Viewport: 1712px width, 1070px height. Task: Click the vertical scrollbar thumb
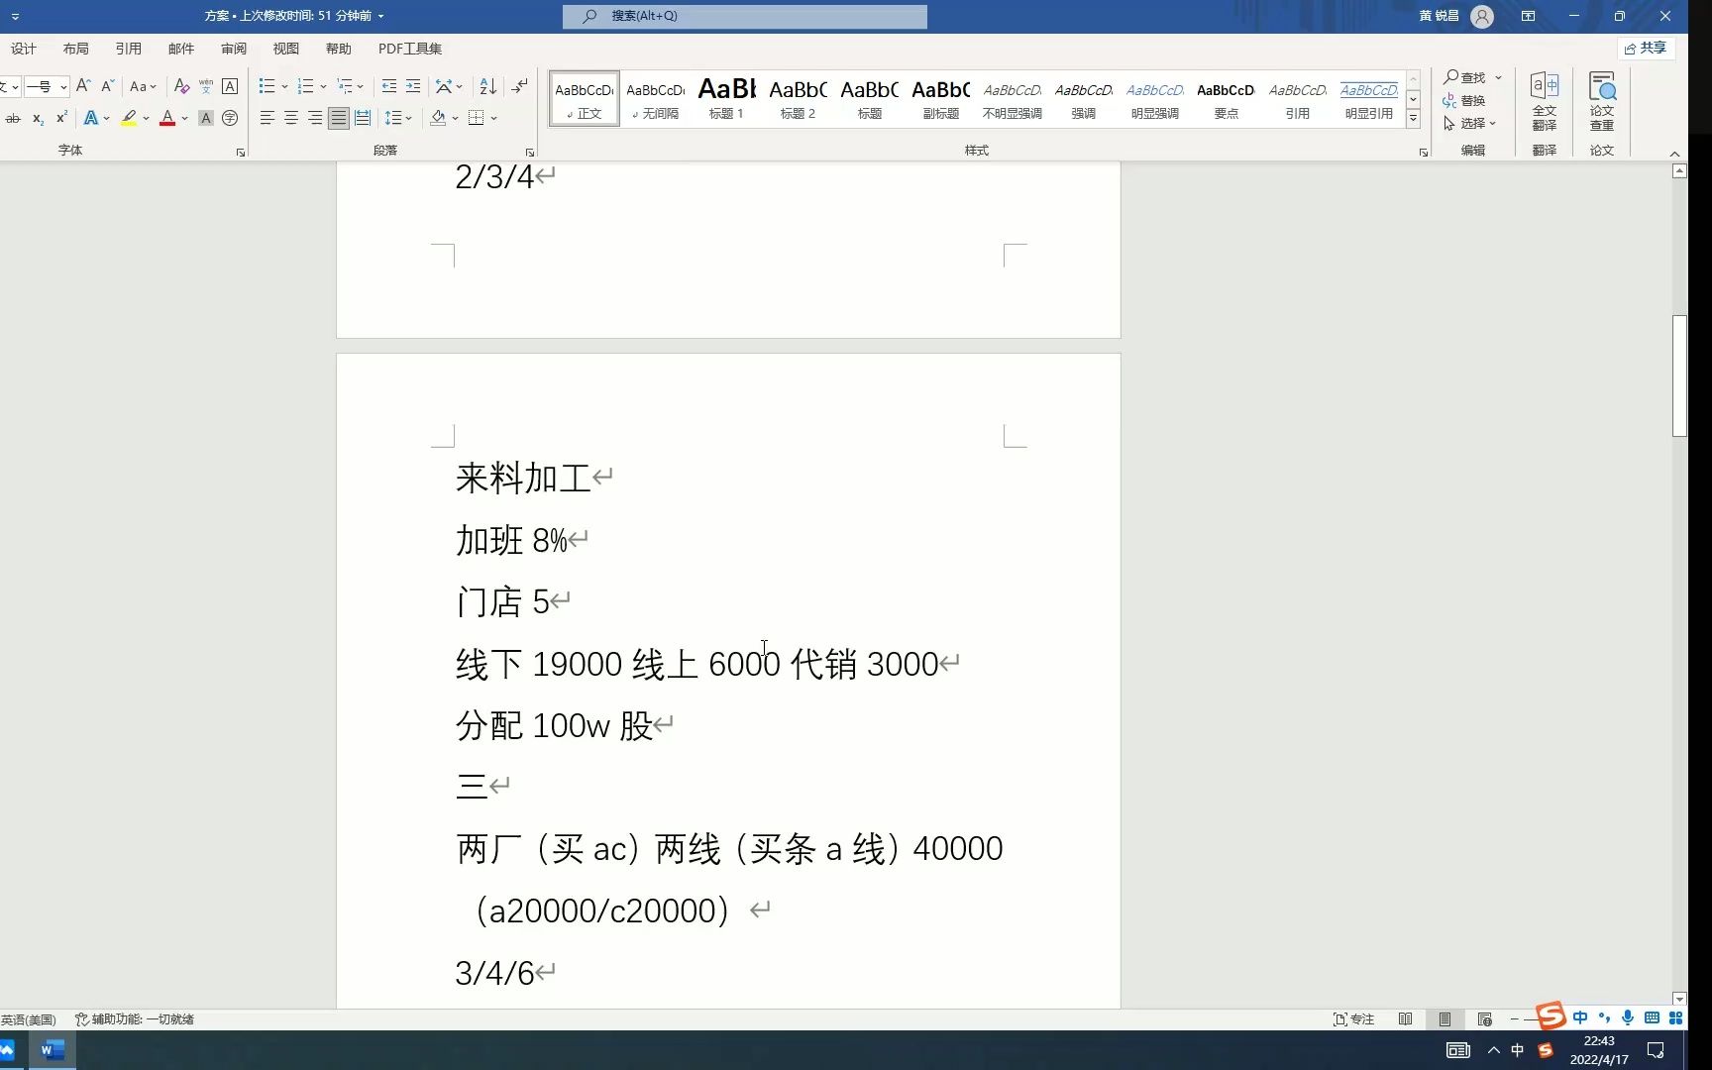[1679, 375]
